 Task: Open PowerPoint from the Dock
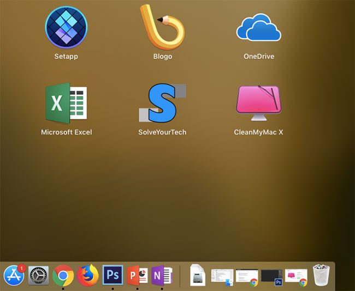pyautogui.click(x=137, y=276)
